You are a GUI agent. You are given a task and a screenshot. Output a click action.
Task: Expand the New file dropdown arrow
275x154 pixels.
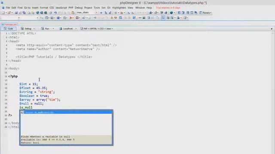pyautogui.click(x=6, y=13)
